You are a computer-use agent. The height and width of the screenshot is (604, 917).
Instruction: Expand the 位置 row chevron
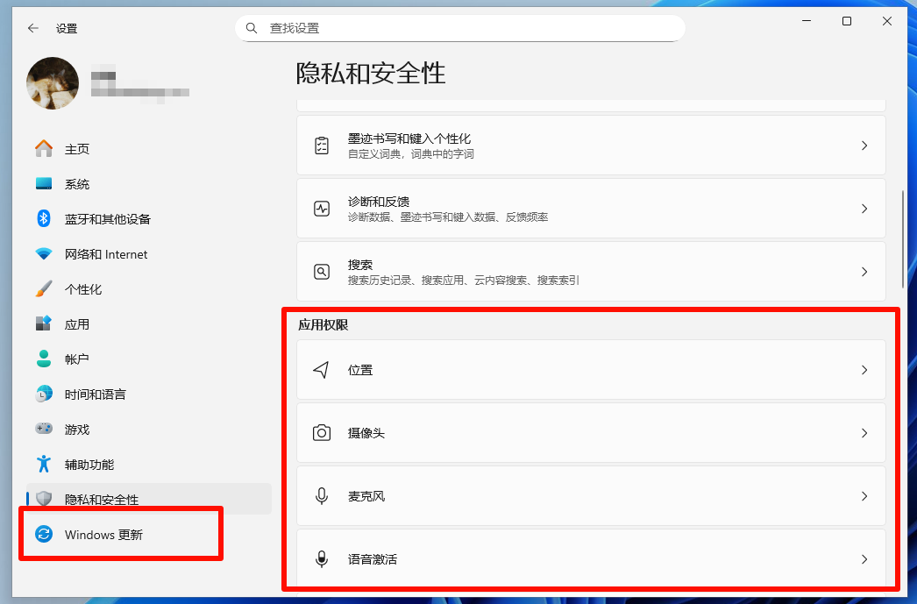click(864, 370)
